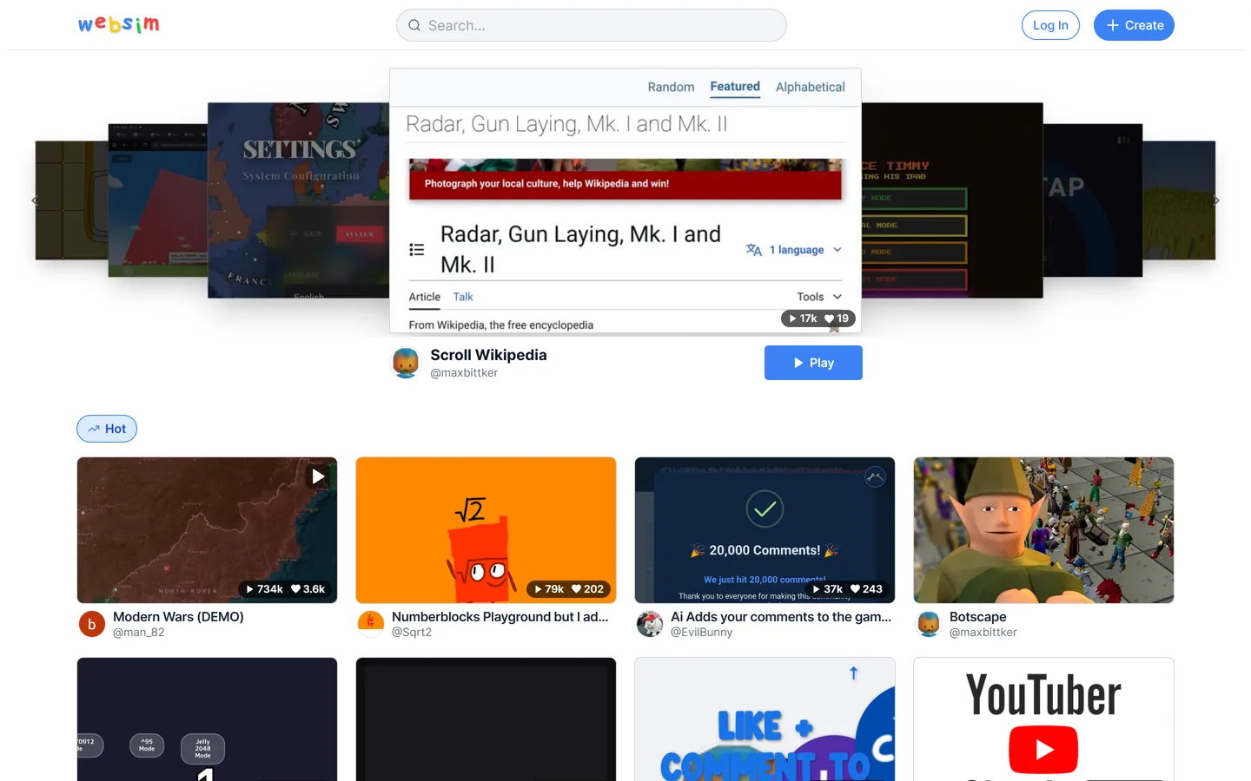The height and width of the screenshot is (781, 1251).
Task: Click the 17k plays counter on preview
Action: [x=803, y=318]
